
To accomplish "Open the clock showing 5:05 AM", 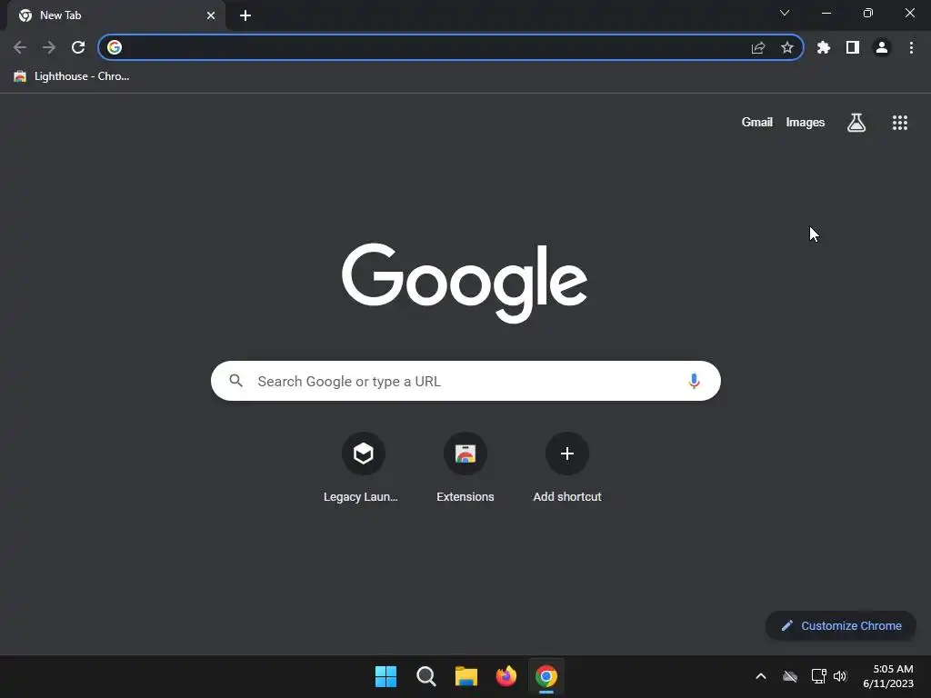I will click(888, 676).
